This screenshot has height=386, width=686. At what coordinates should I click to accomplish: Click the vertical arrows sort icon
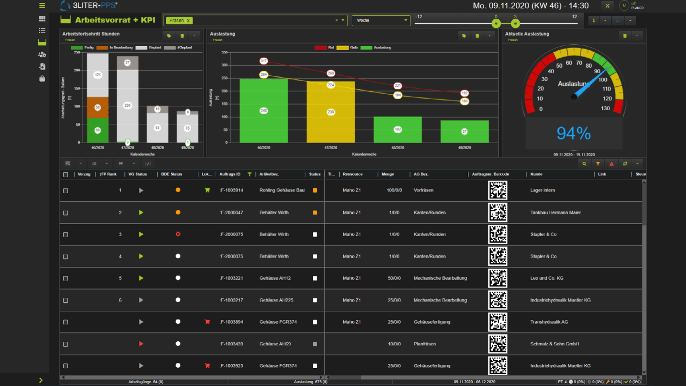594,21
